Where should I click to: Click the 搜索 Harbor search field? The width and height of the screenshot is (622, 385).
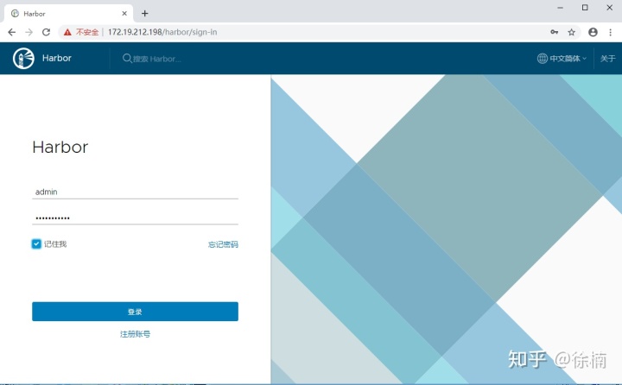156,59
